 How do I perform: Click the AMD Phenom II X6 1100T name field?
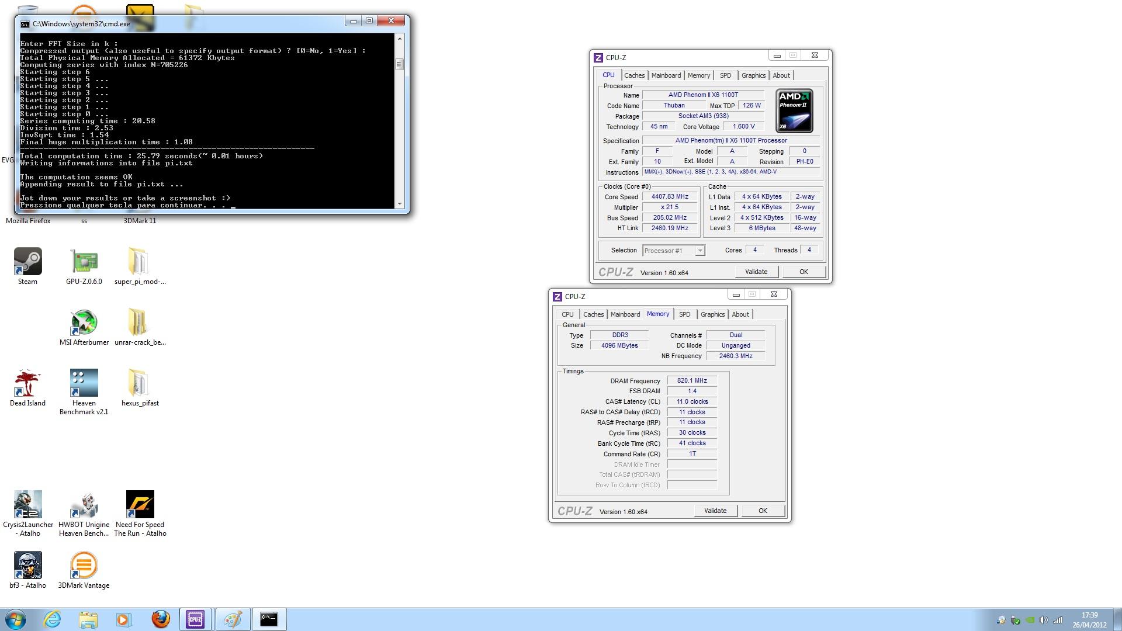click(x=703, y=95)
